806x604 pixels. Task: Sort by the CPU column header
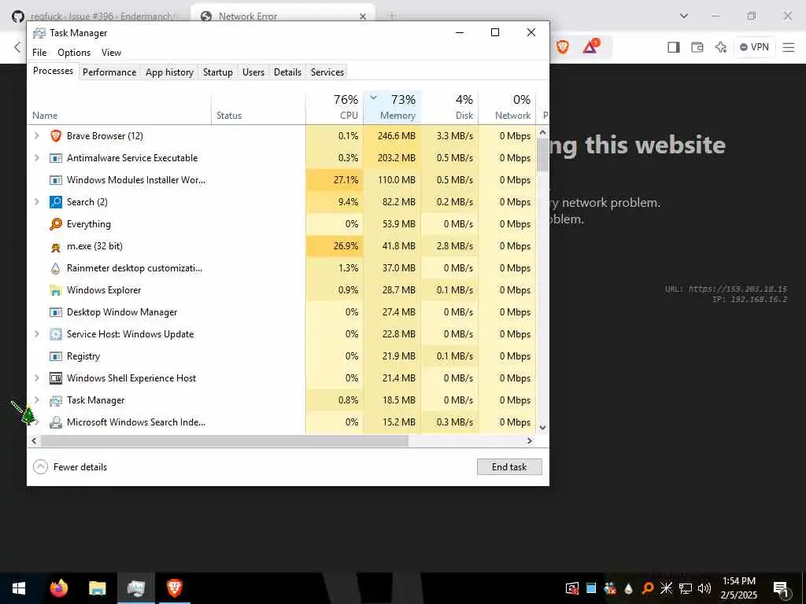(x=335, y=107)
